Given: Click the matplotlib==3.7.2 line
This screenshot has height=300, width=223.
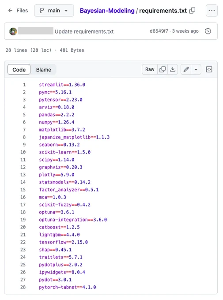Looking at the screenshot, I should [62, 130].
